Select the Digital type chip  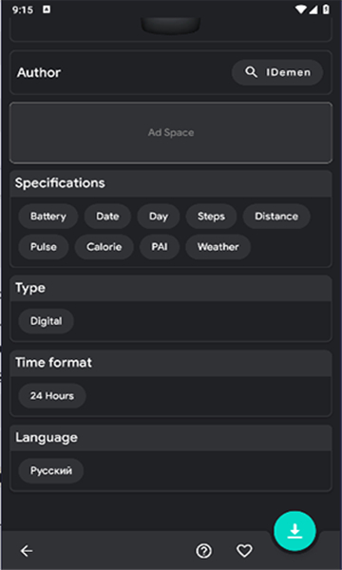(x=47, y=321)
